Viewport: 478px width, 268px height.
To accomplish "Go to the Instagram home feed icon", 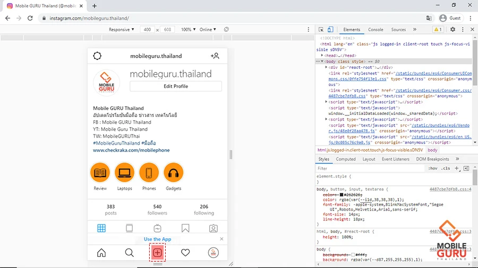I will 101,253.
